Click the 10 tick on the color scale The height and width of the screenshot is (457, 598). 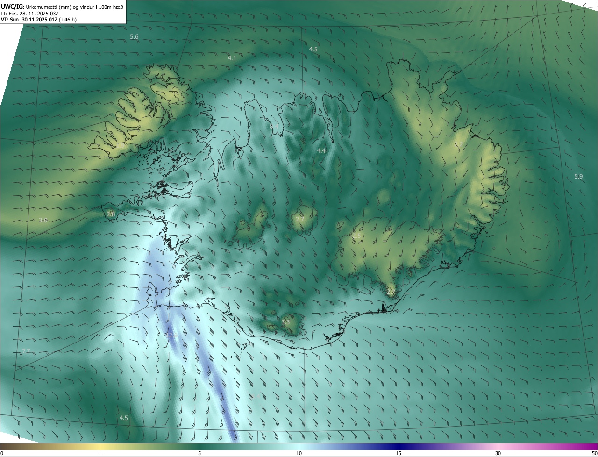(299, 453)
